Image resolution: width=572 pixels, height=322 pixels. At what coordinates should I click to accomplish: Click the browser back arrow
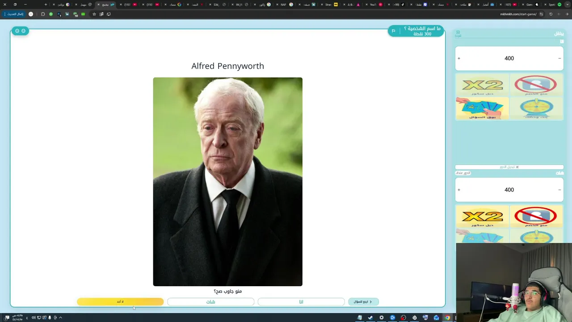(x=567, y=14)
